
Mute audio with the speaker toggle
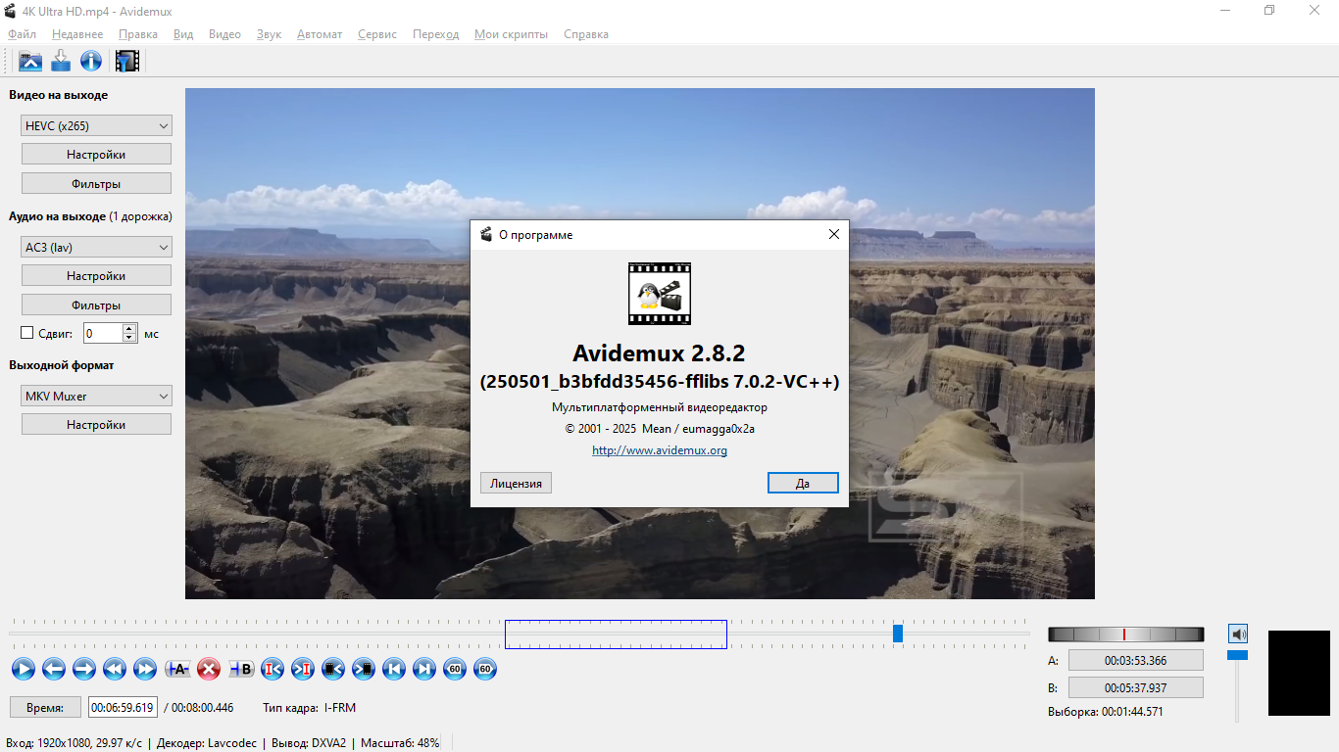point(1238,634)
